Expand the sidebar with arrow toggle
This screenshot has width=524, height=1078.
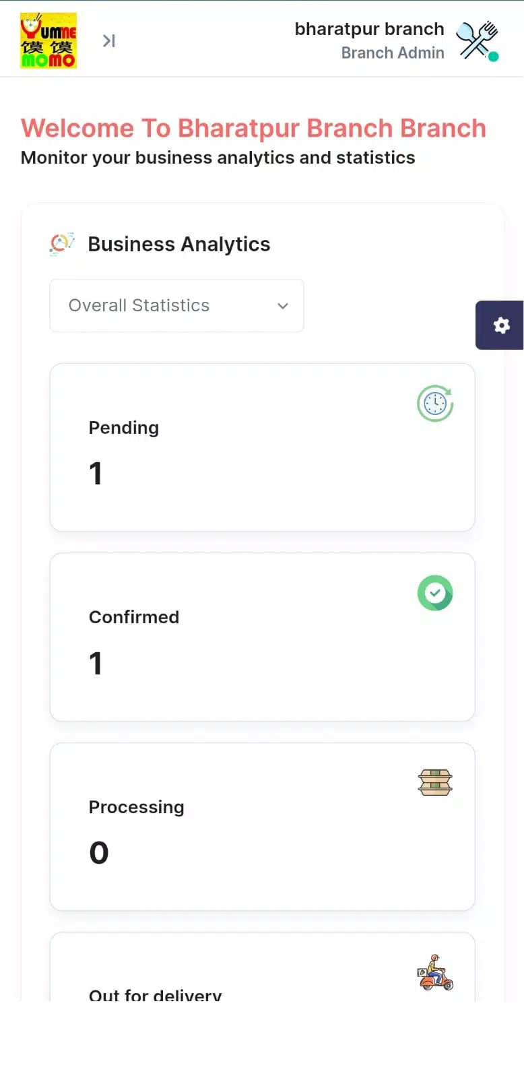point(108,41)
